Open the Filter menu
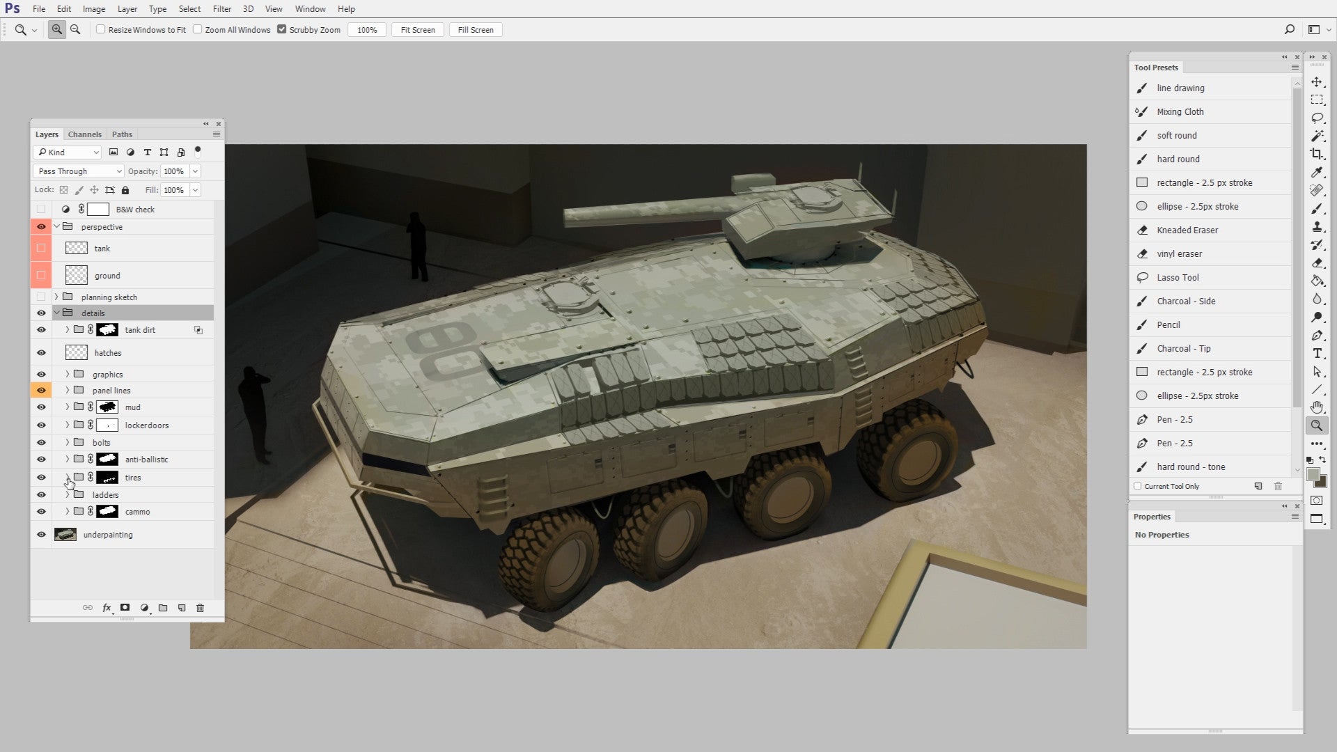Screen dimensions: 1337x752 click(x=222, y=8)
